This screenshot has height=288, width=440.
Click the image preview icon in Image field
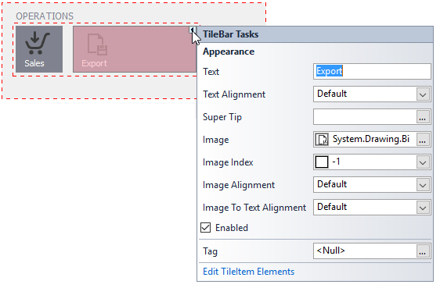pyautogui.click(x=322, y=140)
